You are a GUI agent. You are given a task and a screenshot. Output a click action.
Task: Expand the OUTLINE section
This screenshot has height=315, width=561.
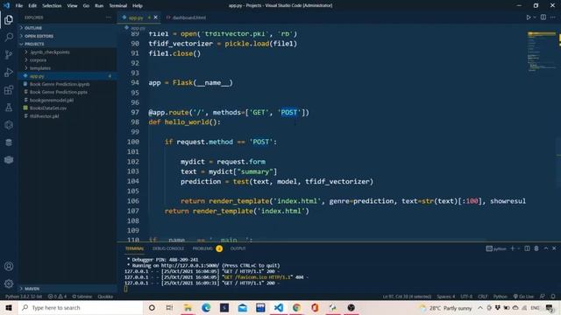pyautogui.click(x=67, y=28)
